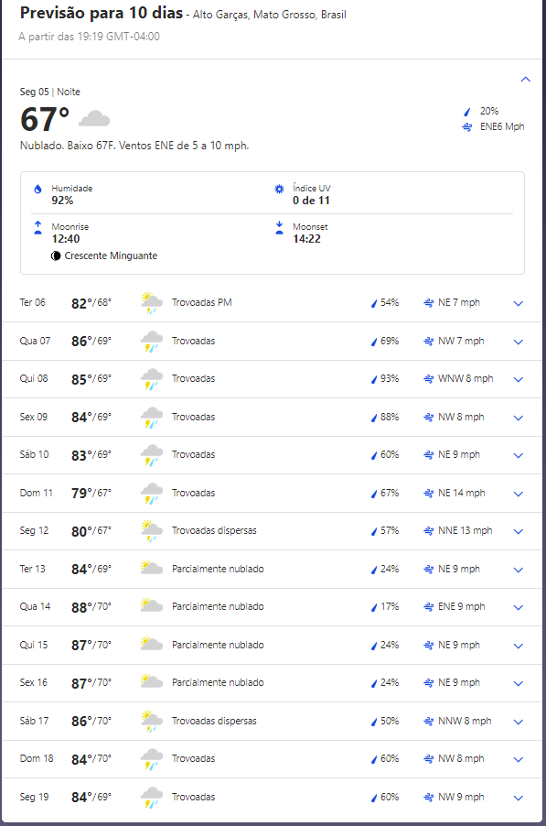Click the thunderstorm icon for Qua 07

[152, 342]
